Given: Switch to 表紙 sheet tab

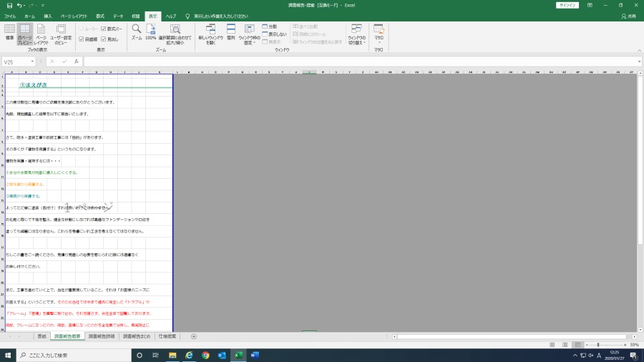Looking at the screenshot, I should tap(42, 336).
